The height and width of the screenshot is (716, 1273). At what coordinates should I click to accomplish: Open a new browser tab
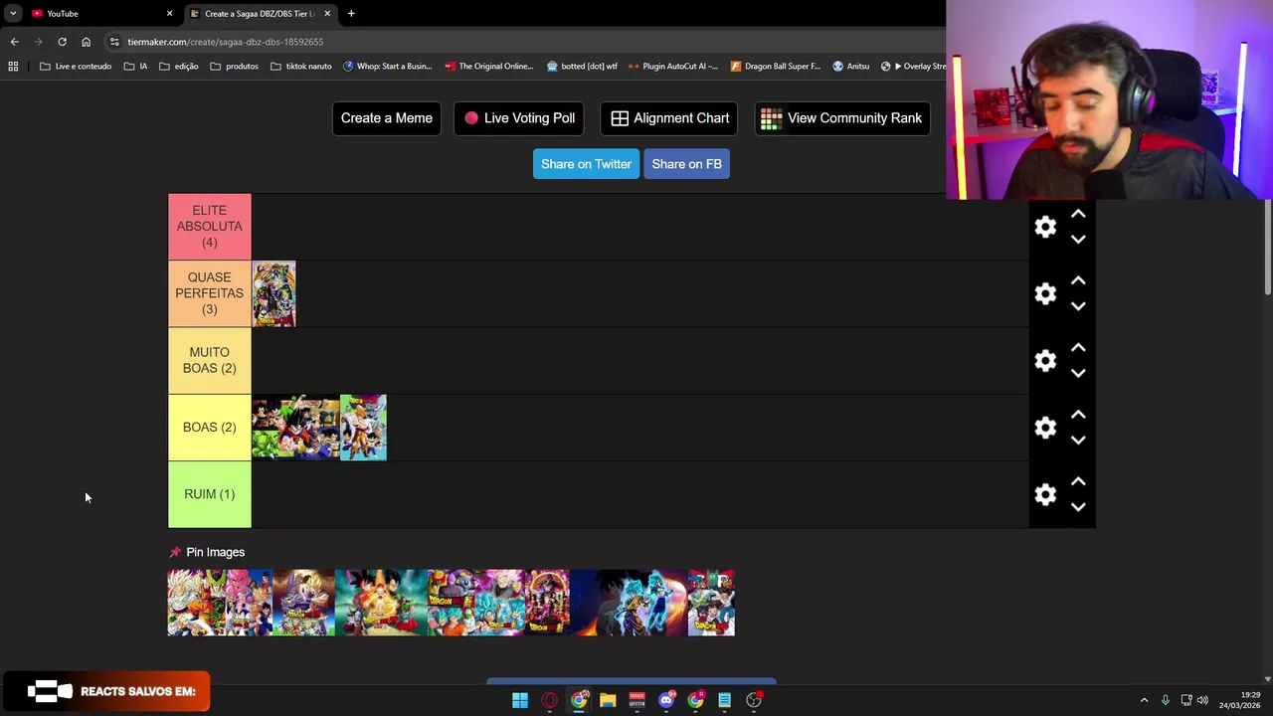tap(351, 14)
